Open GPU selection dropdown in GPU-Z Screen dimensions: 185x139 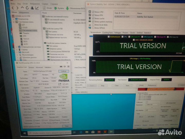point(37,127)
